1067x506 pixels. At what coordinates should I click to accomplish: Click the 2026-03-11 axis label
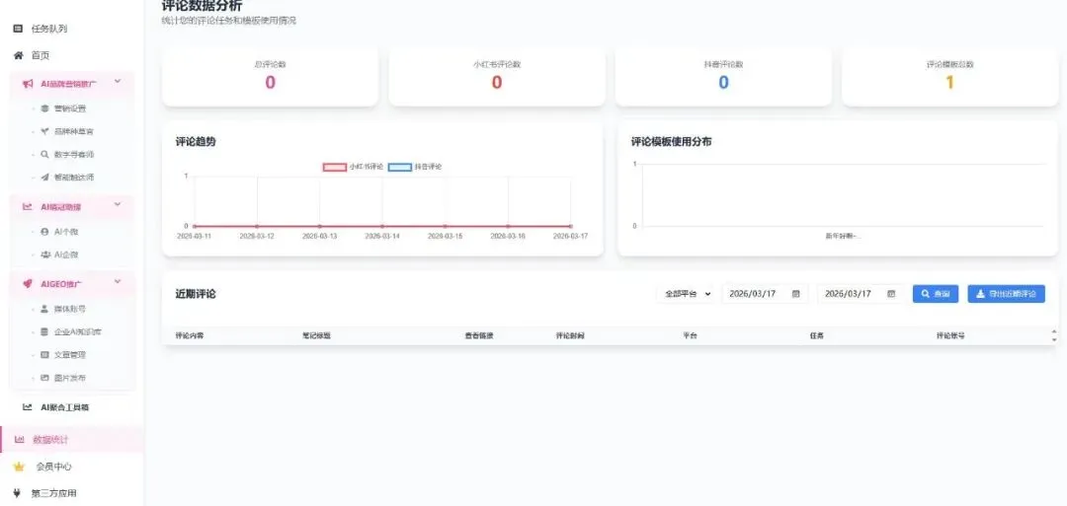(195, 237)
